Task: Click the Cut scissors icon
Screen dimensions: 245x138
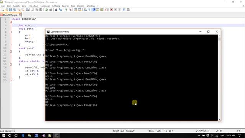Action: click(33, 10)
